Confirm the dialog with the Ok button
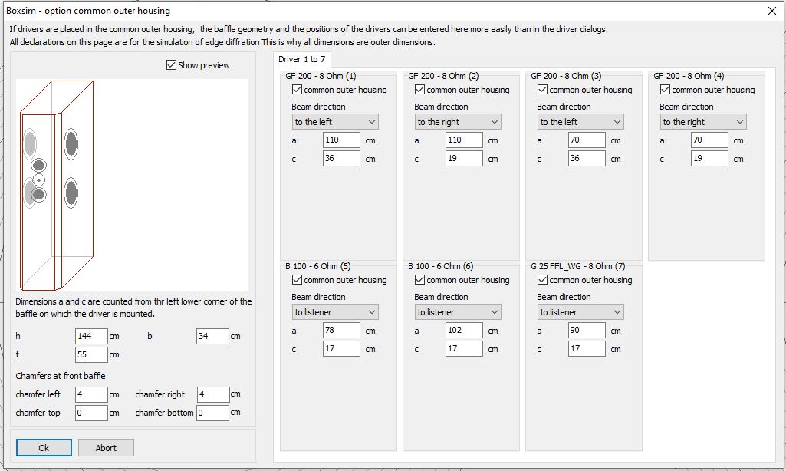The width and height of the screenshot is (786, 471). point(44,448)
